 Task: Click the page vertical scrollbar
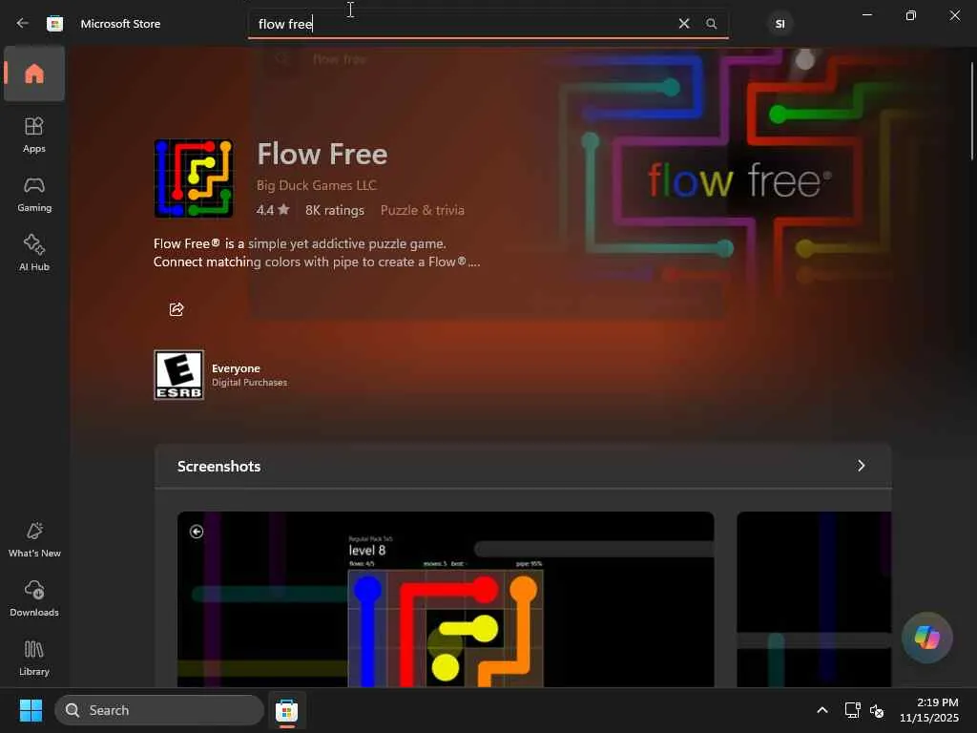(972, 111)
